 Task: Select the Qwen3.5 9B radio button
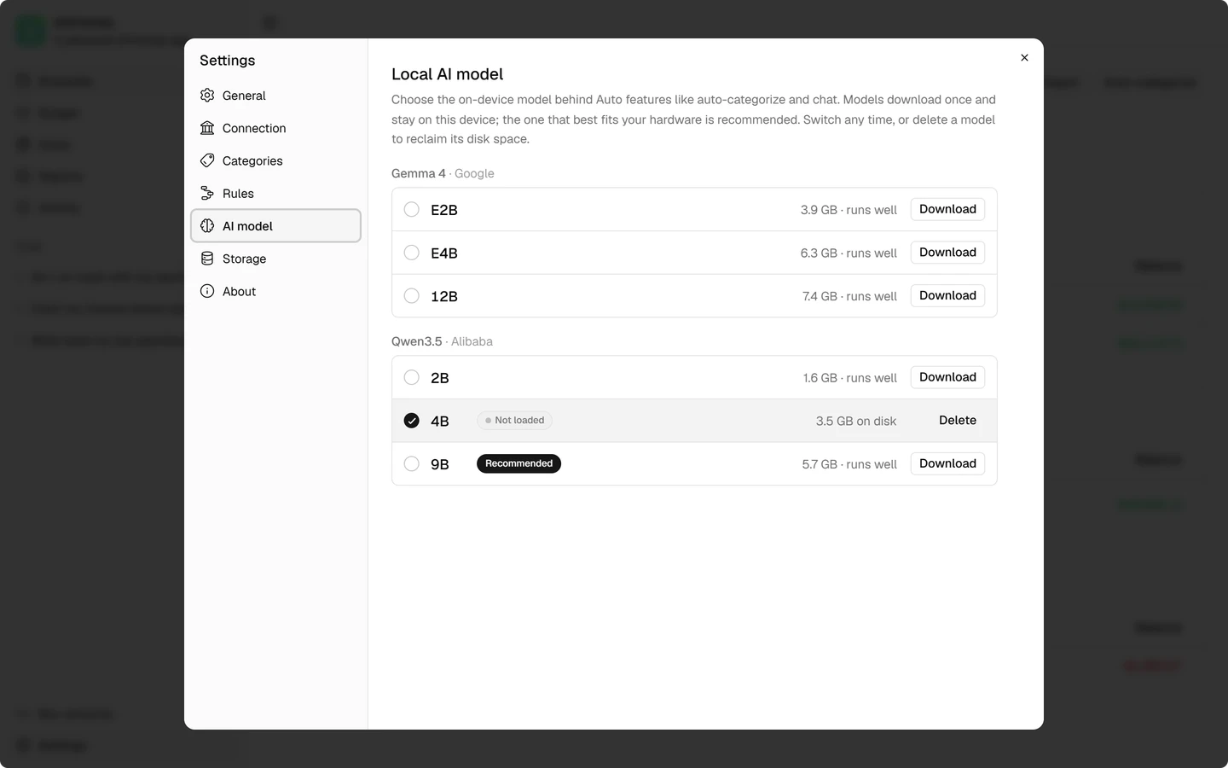coord(412,464)
